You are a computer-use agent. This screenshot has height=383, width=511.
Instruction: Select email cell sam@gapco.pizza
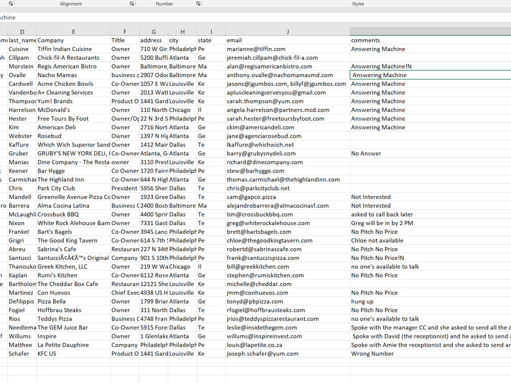point(288,197)
